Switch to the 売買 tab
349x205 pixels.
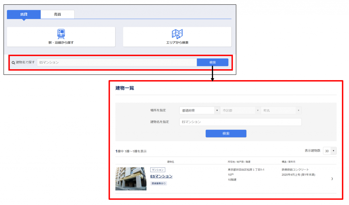57,14
